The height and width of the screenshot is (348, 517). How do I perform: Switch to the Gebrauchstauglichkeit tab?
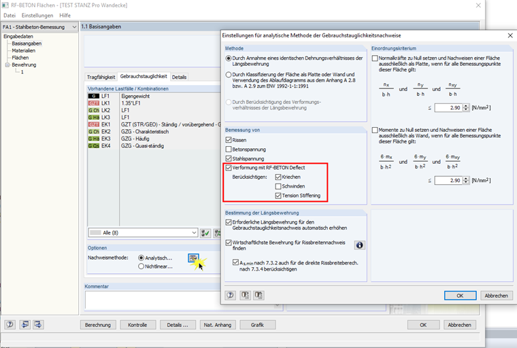pos(144,76)
